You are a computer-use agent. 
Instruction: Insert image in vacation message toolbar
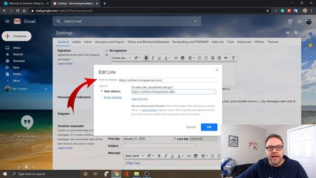coord(196,156)
